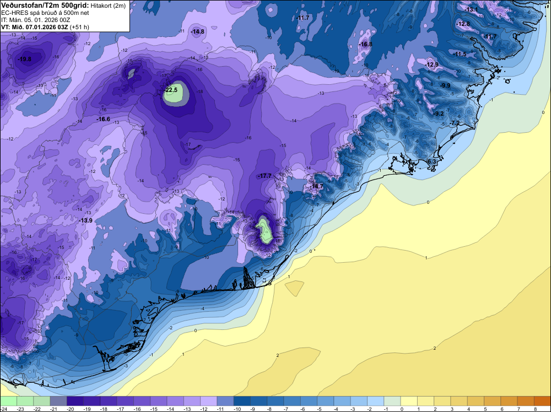
Task: Click the "IT: Mán. 05. 01. 2026 00Z" initialization time
Action: pos(35,20)
